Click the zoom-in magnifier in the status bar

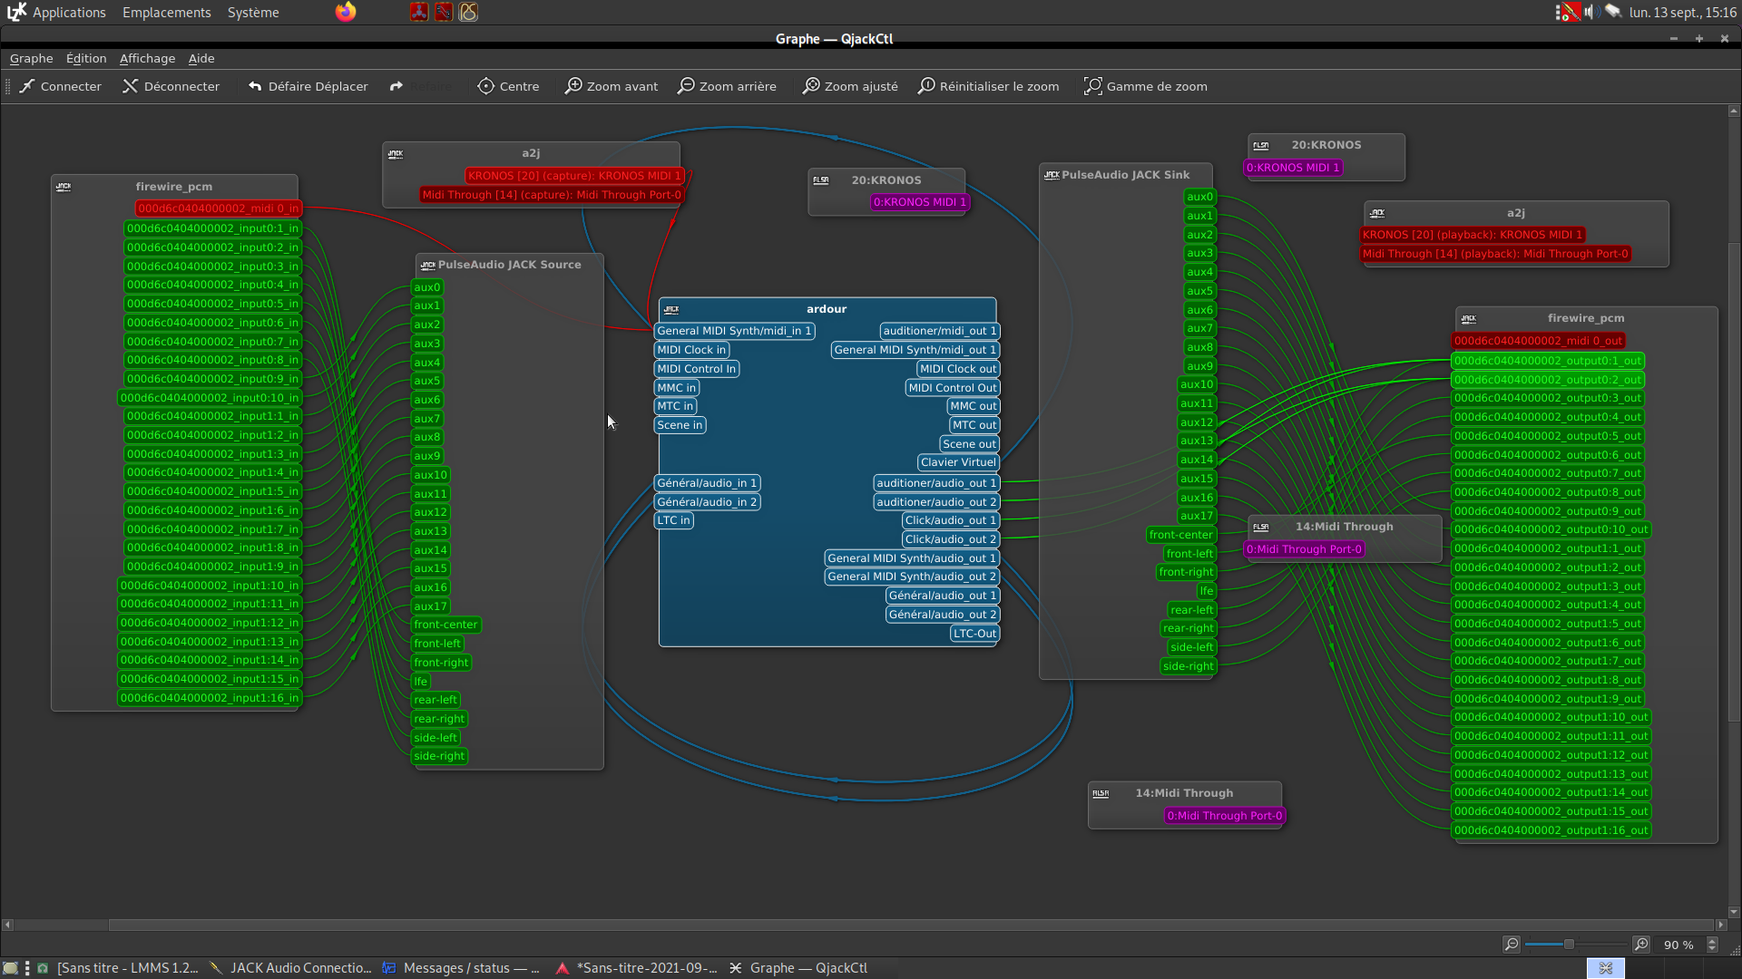(x=1641, y=945)
